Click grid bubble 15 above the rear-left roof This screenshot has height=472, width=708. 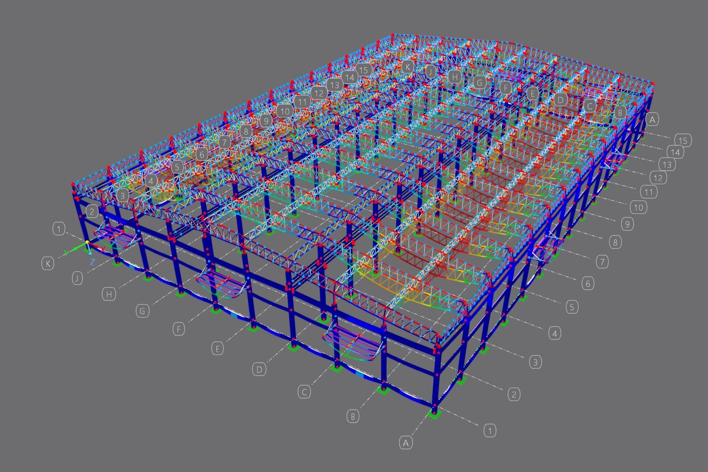tap(364, 70)
